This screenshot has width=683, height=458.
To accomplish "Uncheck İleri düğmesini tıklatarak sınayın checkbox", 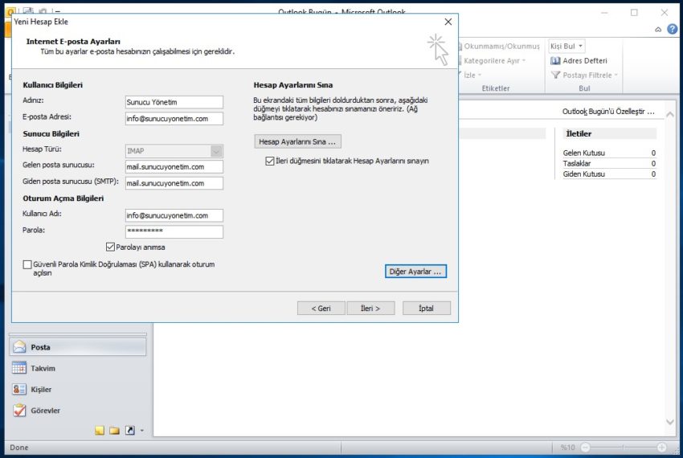I will click(x=270, y=161).
